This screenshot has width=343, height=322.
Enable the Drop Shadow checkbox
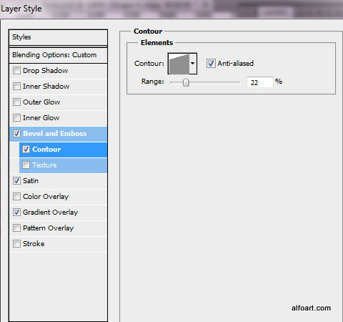[16, 71]
